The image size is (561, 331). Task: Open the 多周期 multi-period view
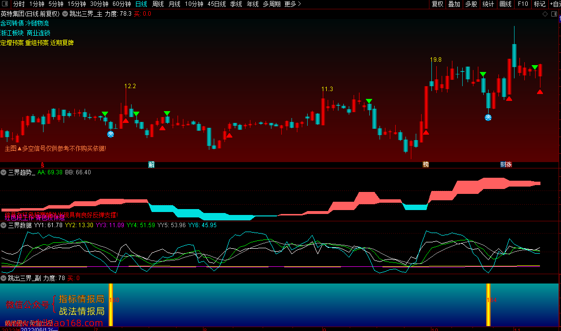(271, 4)
